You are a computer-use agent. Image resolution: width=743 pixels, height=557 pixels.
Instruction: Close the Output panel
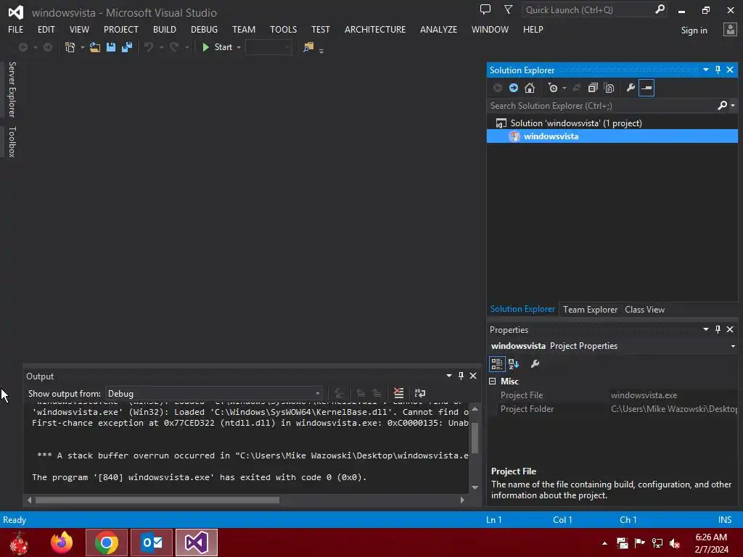point(473,376)
